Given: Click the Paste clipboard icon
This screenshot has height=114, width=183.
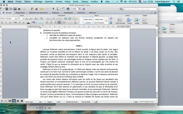Looking at the screenshot, I should tap(32, 9).
